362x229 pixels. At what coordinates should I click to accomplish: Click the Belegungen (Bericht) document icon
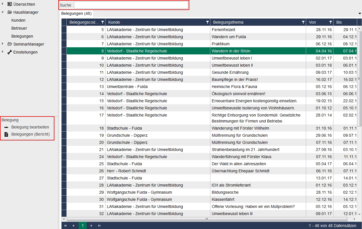[x=6, y=134]
